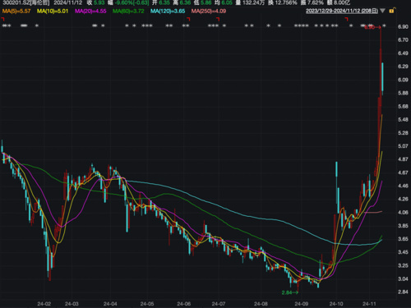Toggle the magenta MA(20)=4.55 indicator label
Screen dimensions: 411x308
point(90,11)
